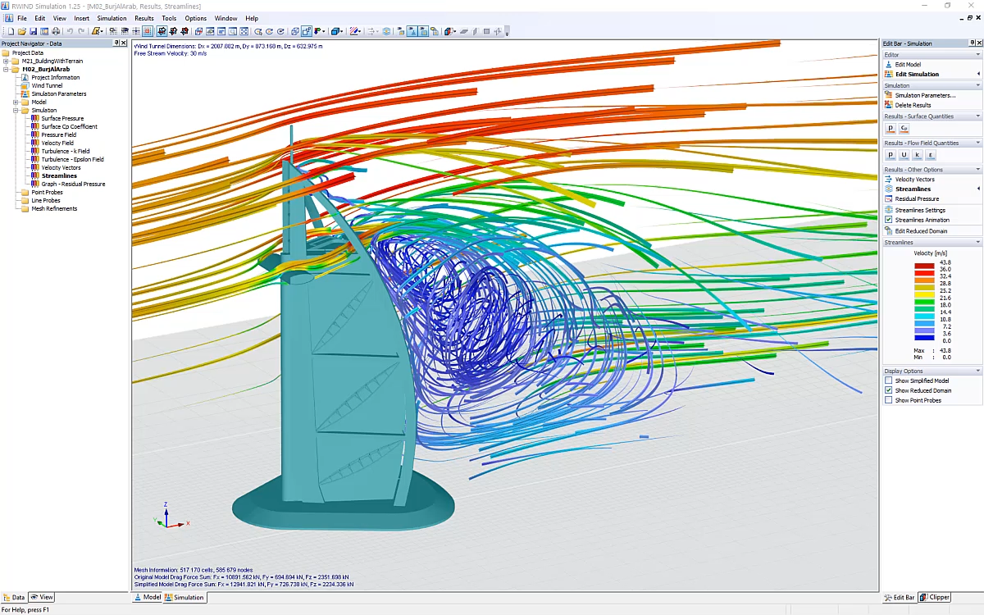Click the Edit Reduced Domain icon

pos(920,229)
